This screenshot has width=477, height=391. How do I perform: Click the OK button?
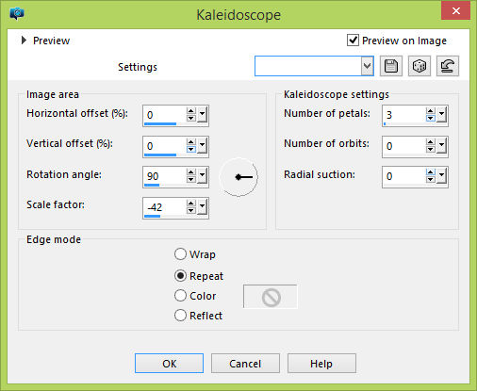(x=169, y=364)
